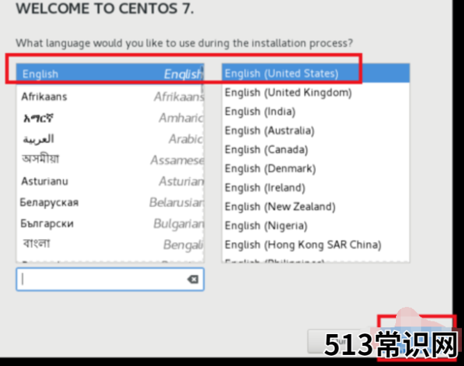Pick the Amharic language row

click(x=110, y=118)
